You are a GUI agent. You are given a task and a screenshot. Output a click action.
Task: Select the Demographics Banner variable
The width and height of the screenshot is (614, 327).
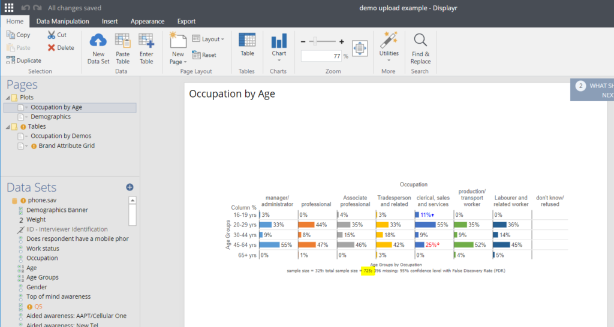coord(57,210)
